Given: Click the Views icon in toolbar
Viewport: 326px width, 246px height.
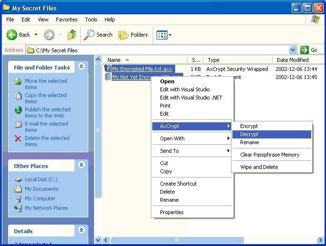Looking at the screenshot, I should pyautogui.click(x=162, y=35).
